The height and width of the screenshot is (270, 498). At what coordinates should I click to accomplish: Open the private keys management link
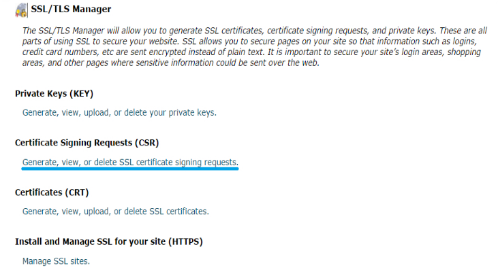[119, 113]
